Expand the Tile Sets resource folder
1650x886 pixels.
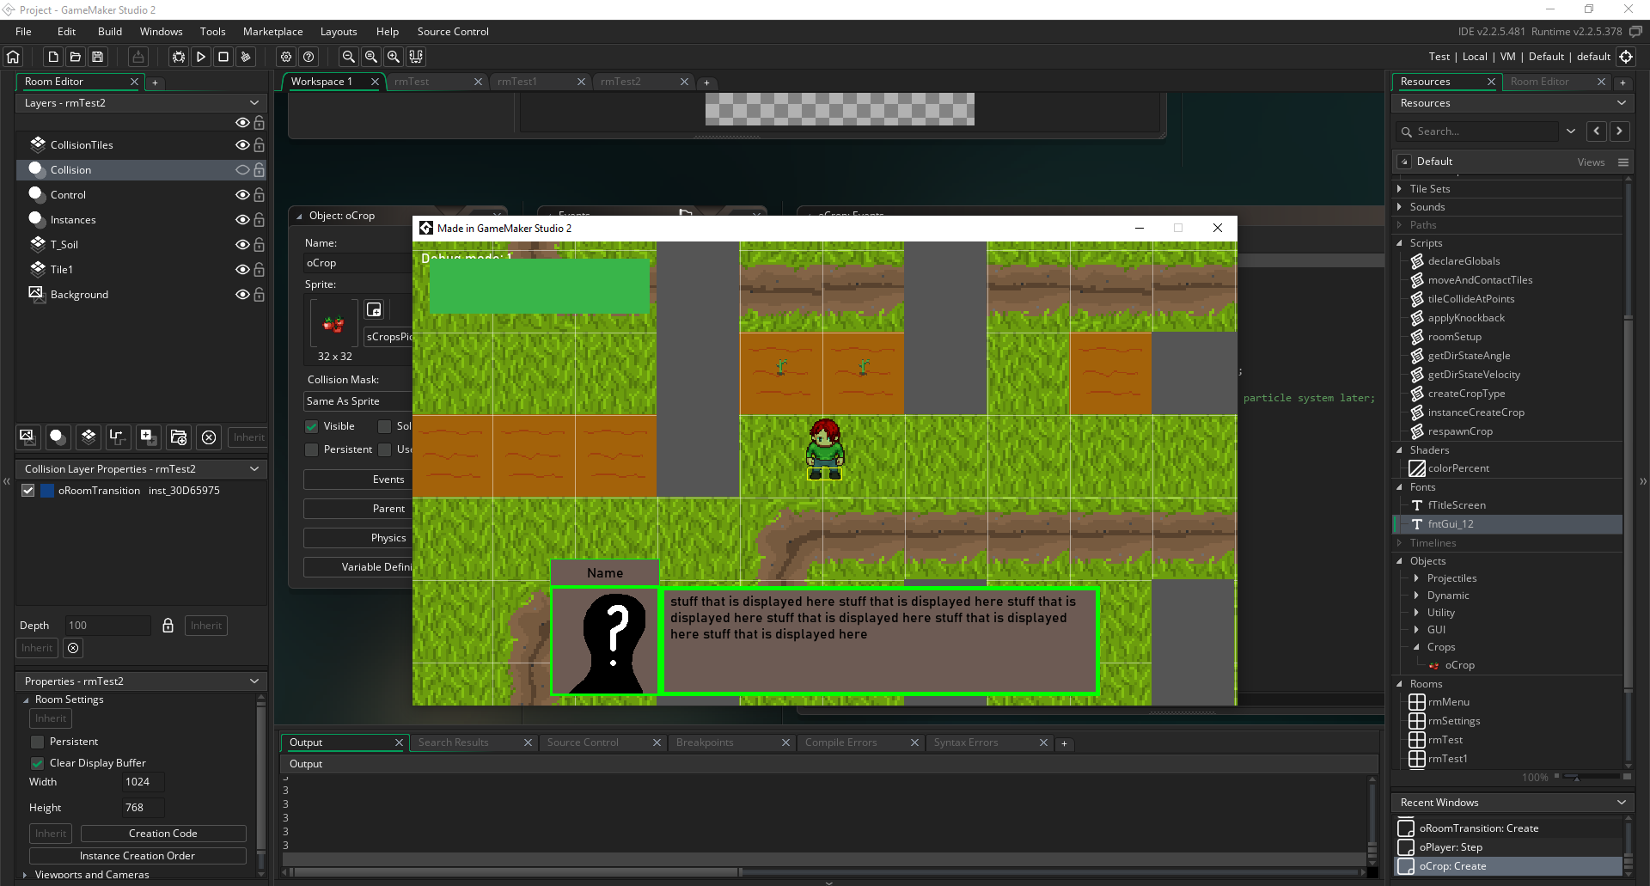pyautogui.click(x=1400, y=189)
